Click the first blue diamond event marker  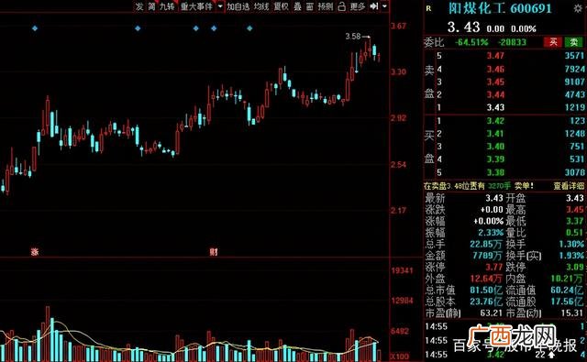[x=35, y=28]
